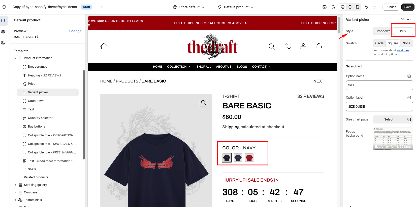The width and height of the screenshot is (417, 207).
Task: Open the search magnifier in store header
Action: (x=272, y=46)
